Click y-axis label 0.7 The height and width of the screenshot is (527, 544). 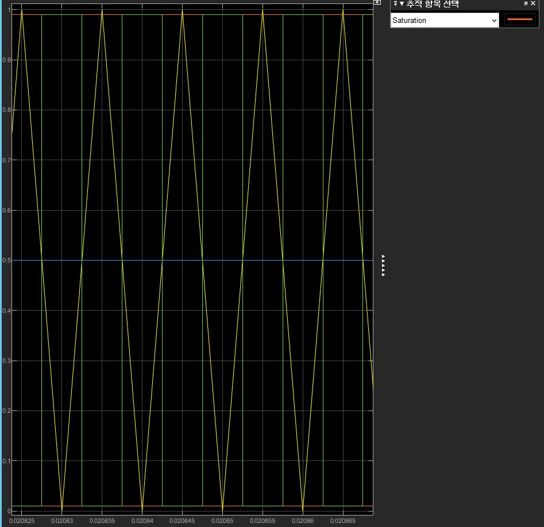point(6,160)
